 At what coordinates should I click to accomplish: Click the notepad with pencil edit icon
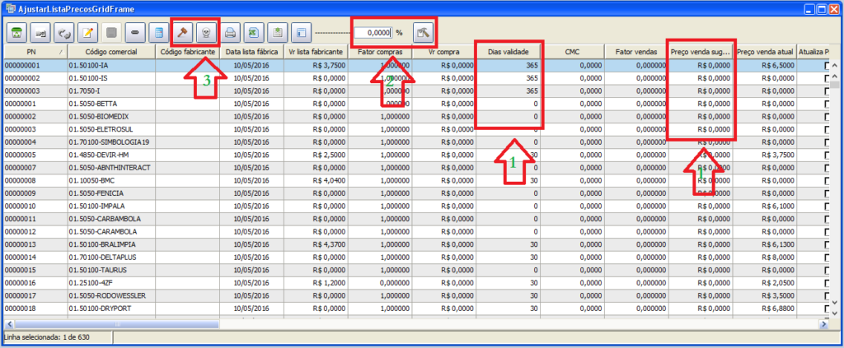[x=87, y=34]
